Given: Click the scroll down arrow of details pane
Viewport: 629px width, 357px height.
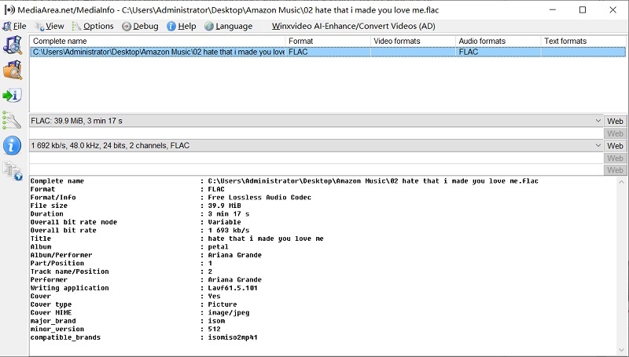Looking at the screenshot, I should 621,351.
